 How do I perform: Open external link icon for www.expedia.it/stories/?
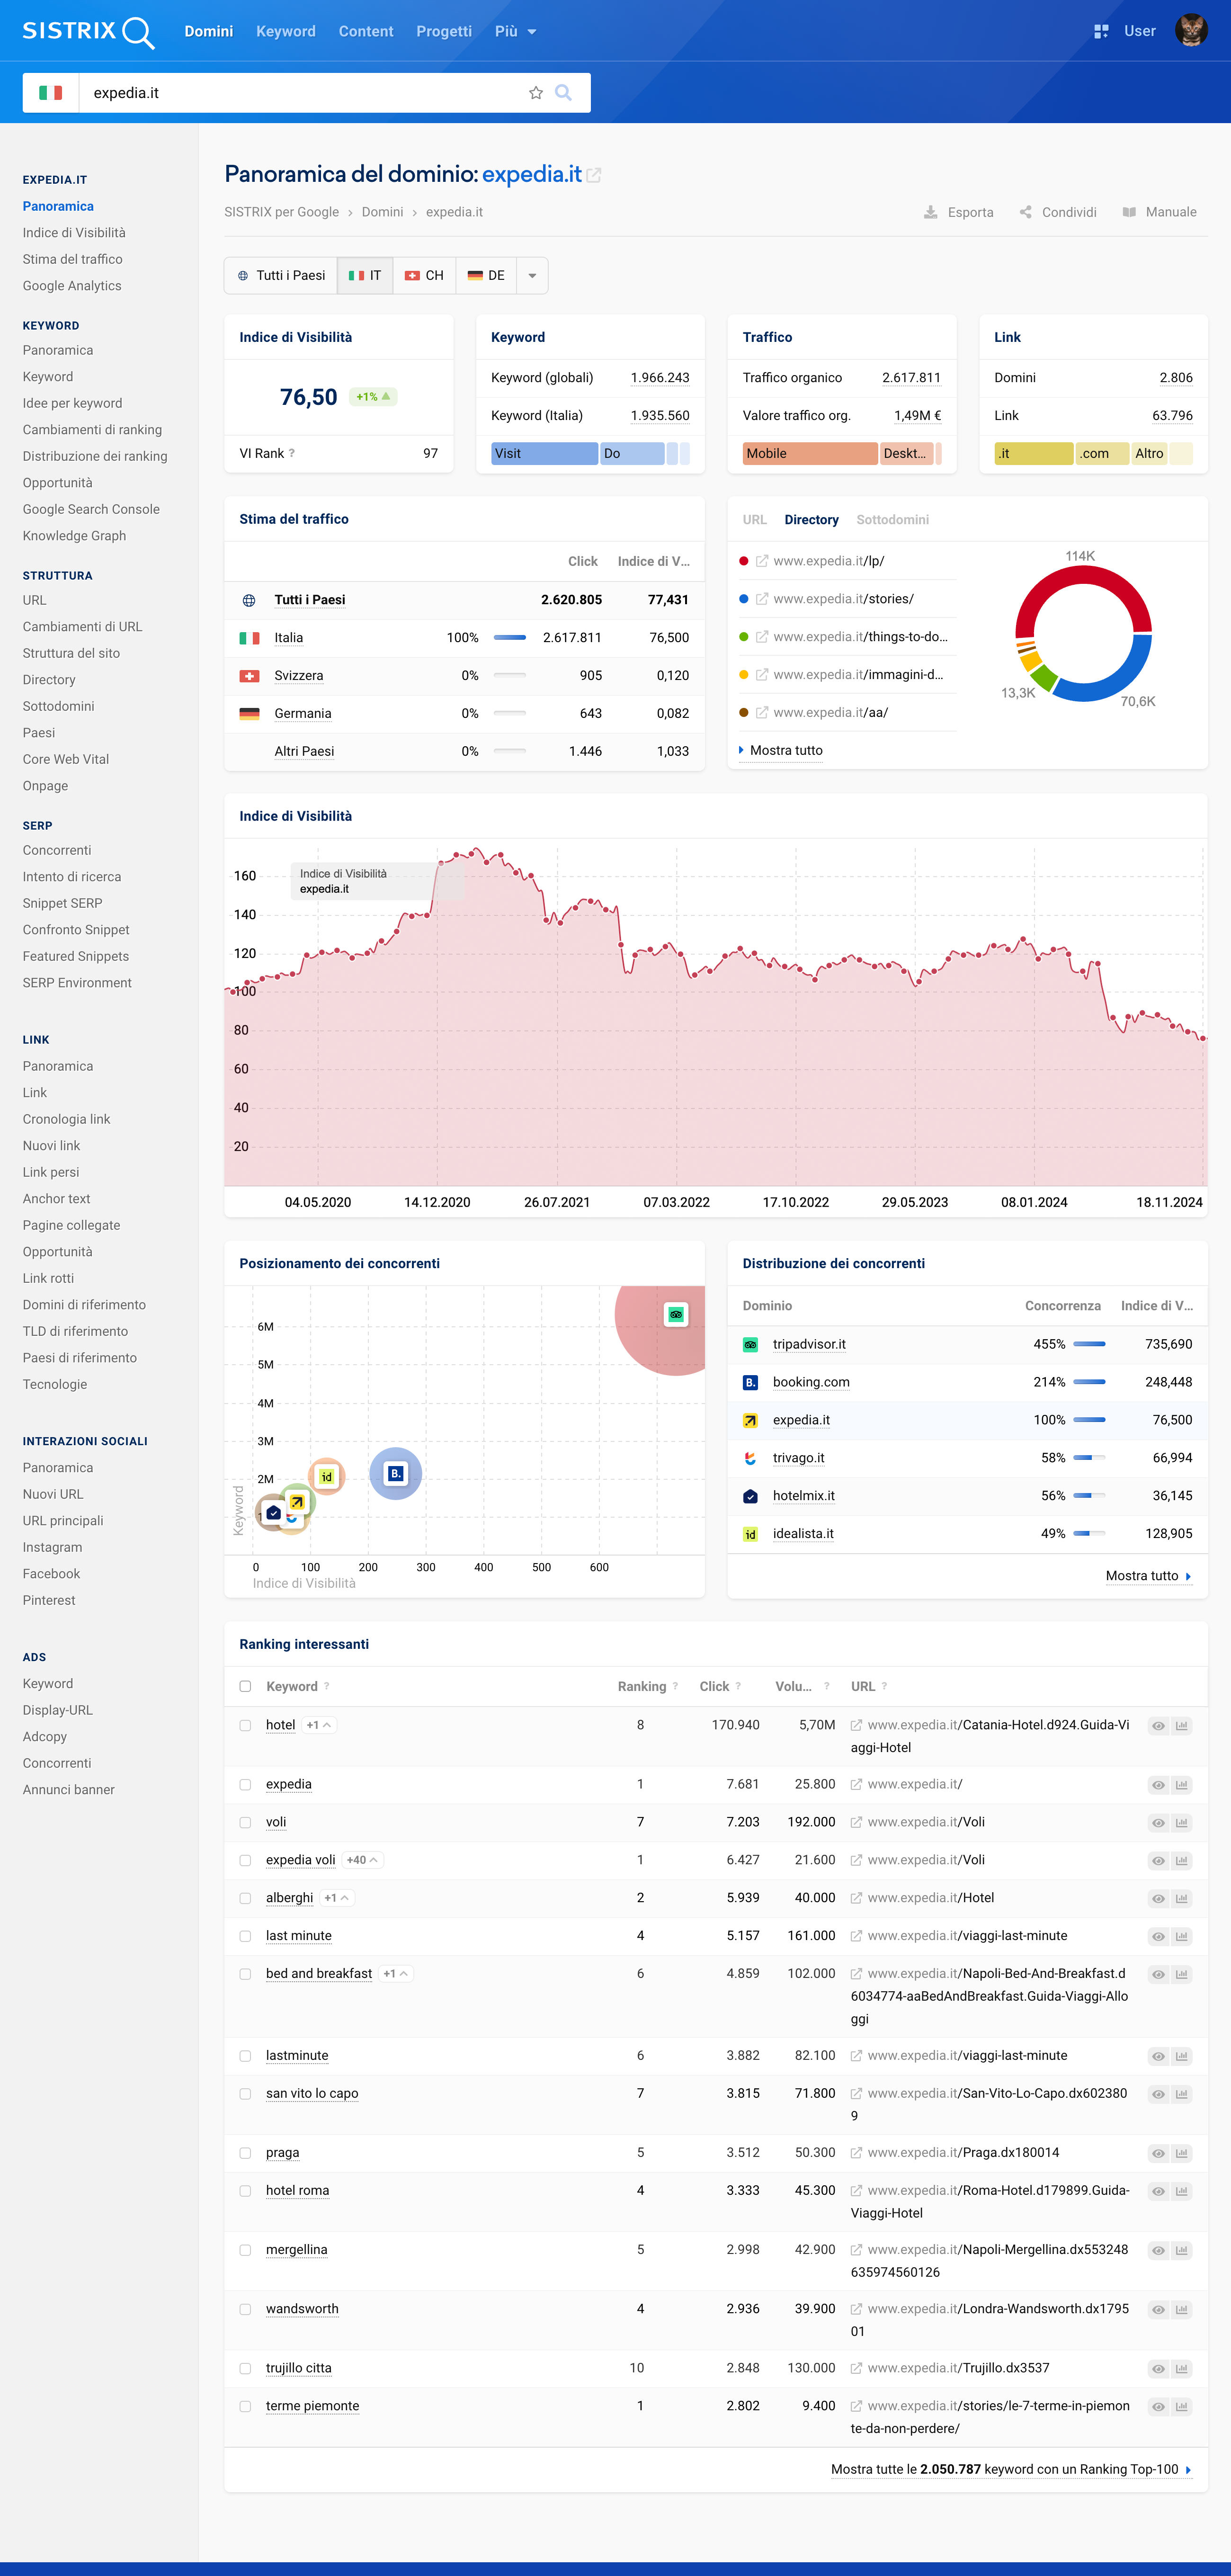point(762,599)
